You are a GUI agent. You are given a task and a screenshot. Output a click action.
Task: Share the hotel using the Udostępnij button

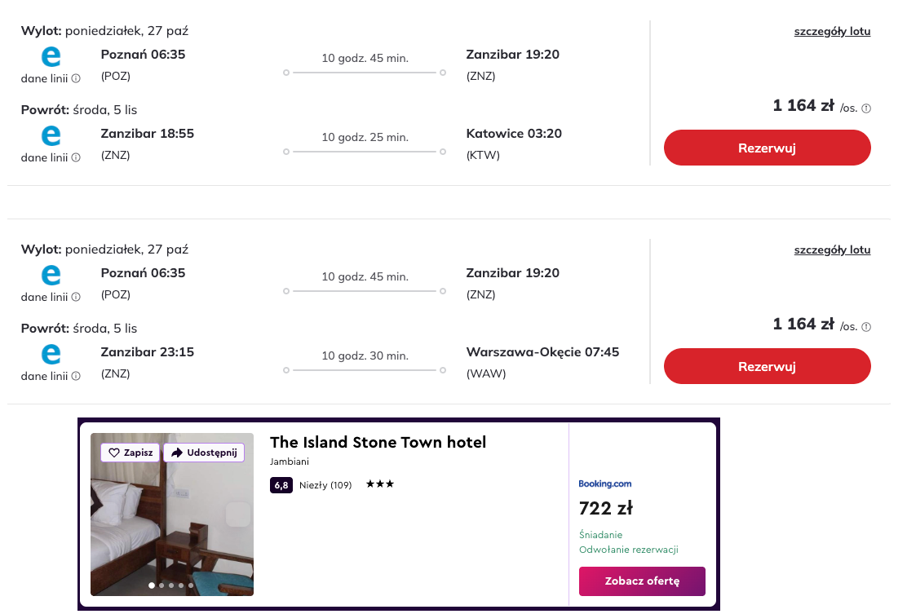click(204, 453)
